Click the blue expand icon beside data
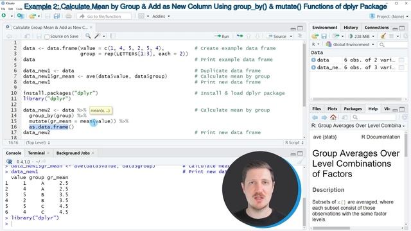 pos(313,60)
